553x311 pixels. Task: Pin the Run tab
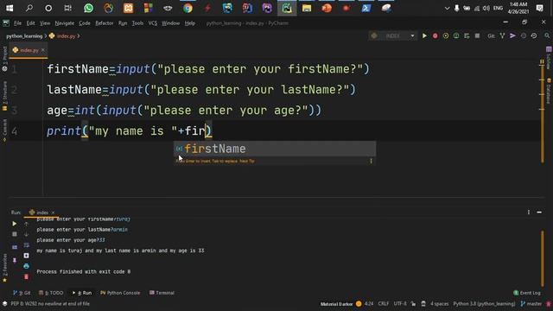click(15, 260)
